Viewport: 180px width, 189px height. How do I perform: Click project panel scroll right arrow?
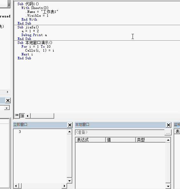pos(8,92)
